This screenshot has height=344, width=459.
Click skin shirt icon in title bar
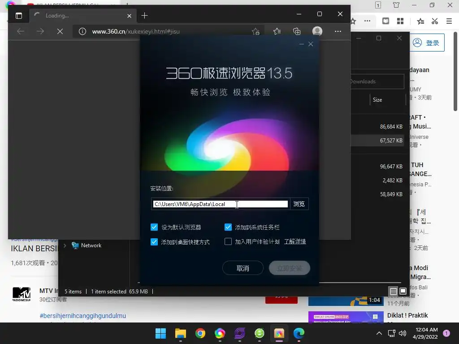(396, 5)
